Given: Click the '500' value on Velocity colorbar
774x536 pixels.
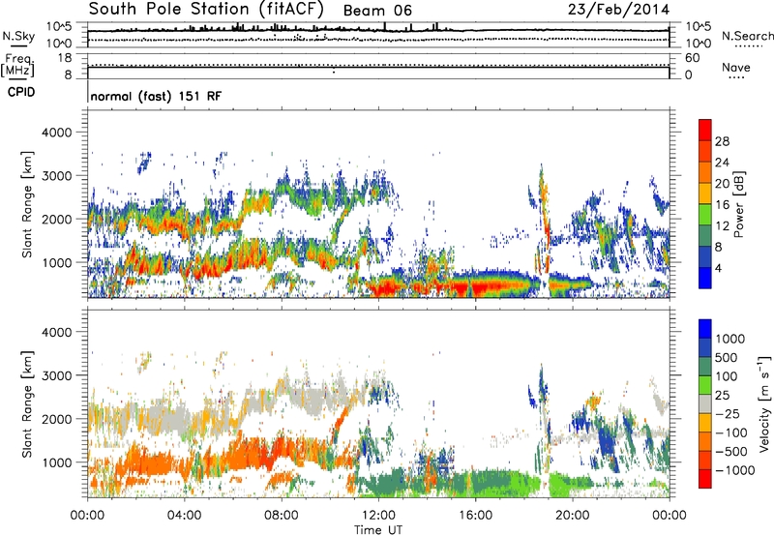Looking at the screenshot, I should (727, 357).
